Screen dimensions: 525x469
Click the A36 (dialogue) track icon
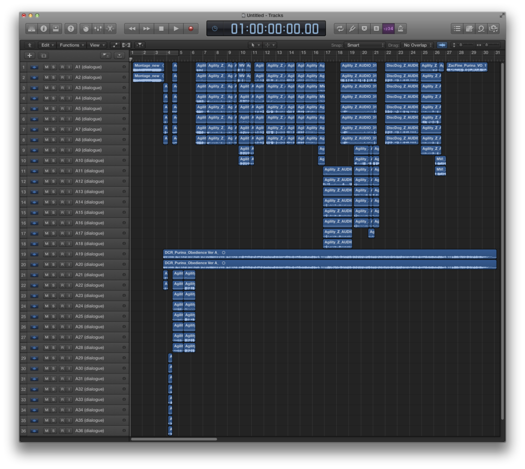click(34, 431)
